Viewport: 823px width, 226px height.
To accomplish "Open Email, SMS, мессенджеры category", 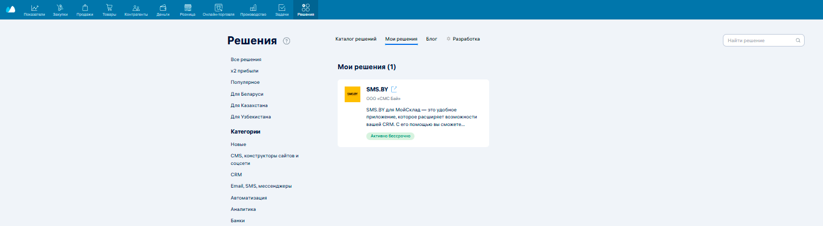I will 261,186.
